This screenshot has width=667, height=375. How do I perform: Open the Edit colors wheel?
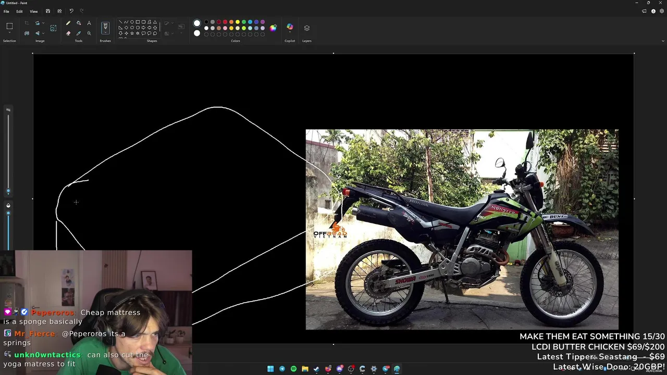[273, 28]
